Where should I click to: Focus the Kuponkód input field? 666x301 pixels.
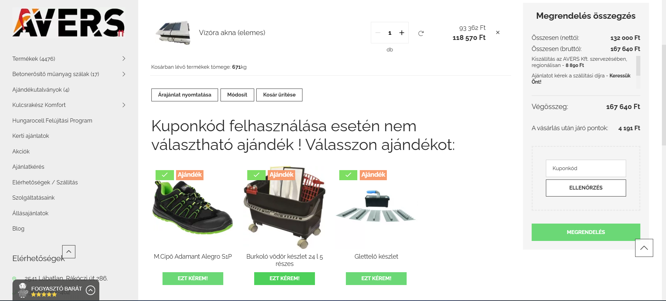[x=585, y=168]
